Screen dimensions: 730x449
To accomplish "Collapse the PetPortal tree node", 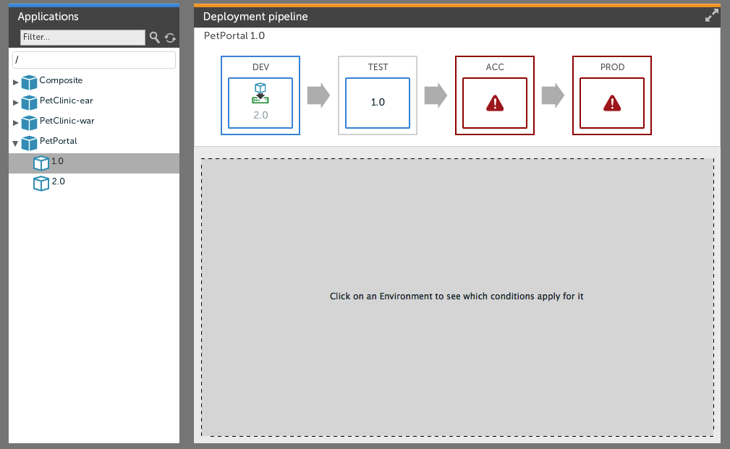I will tap(16, 143).
